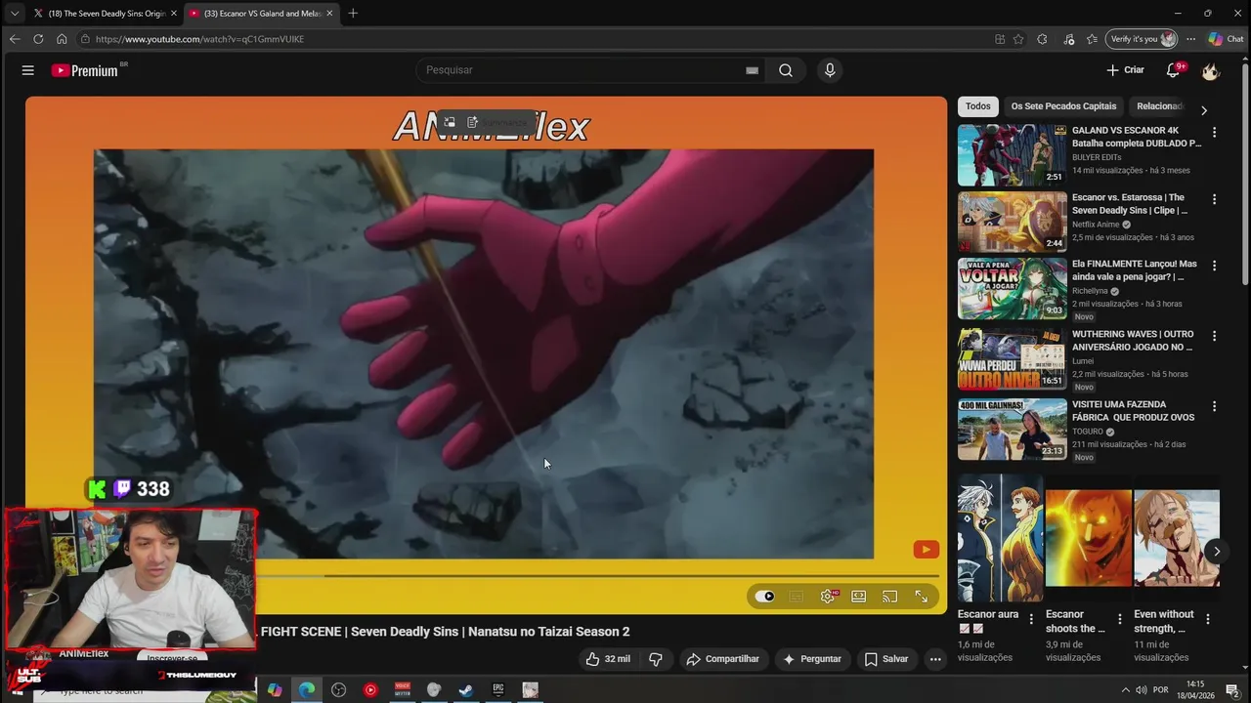Open options for GALAND VS ESCANOR video
The image size is (1251, 703).
[1214, 132]
